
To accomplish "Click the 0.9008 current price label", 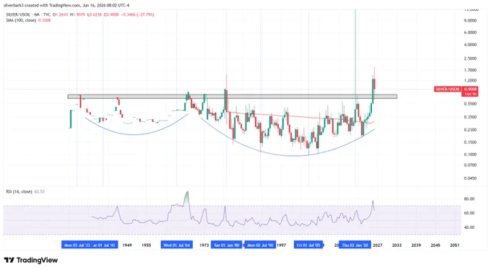I will click(x=470, y=90).
